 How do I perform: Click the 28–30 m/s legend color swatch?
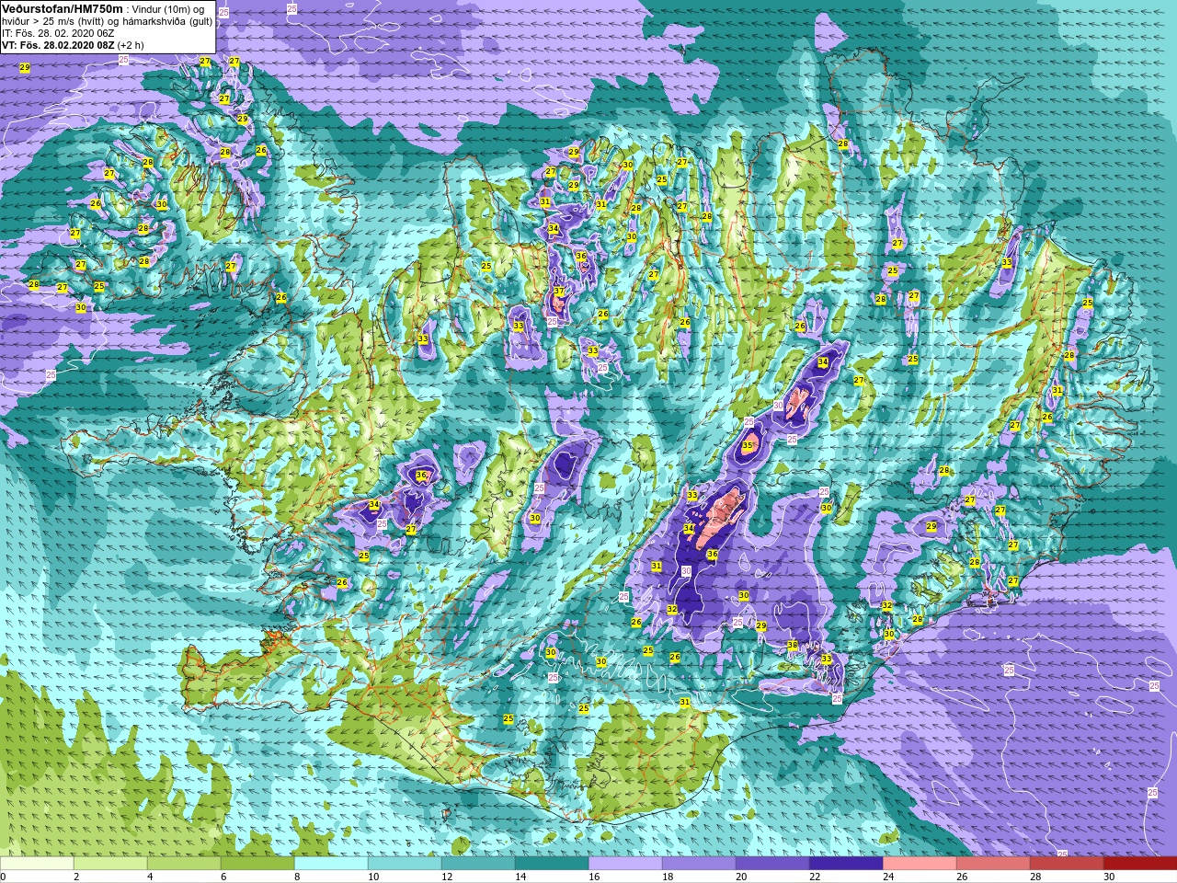[x=1067, y=863]
